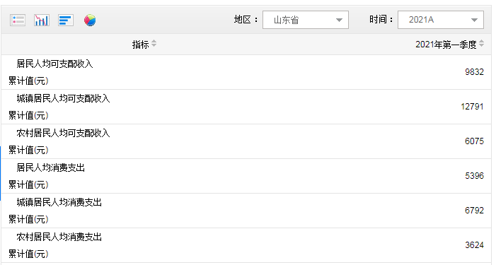This screenshot has width=496, height=265.
Task: Select the horizontal bar chart icon
Action: tap(66, 20)
